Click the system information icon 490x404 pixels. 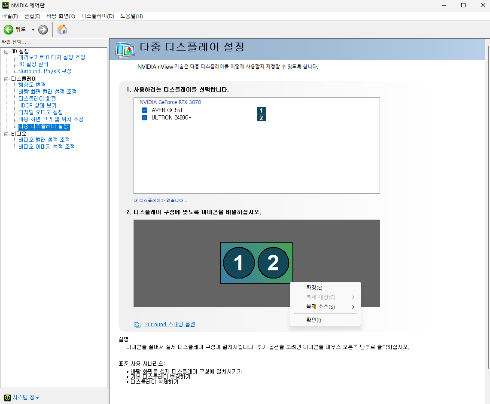click(7, 398)
